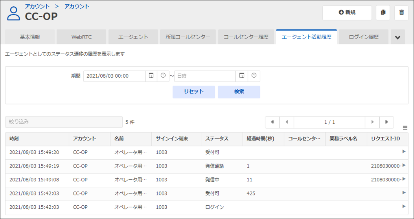Viewport: 414px width, 219px height.
Task: Sort by 経過時間(秒) column header
Action: 263,139
